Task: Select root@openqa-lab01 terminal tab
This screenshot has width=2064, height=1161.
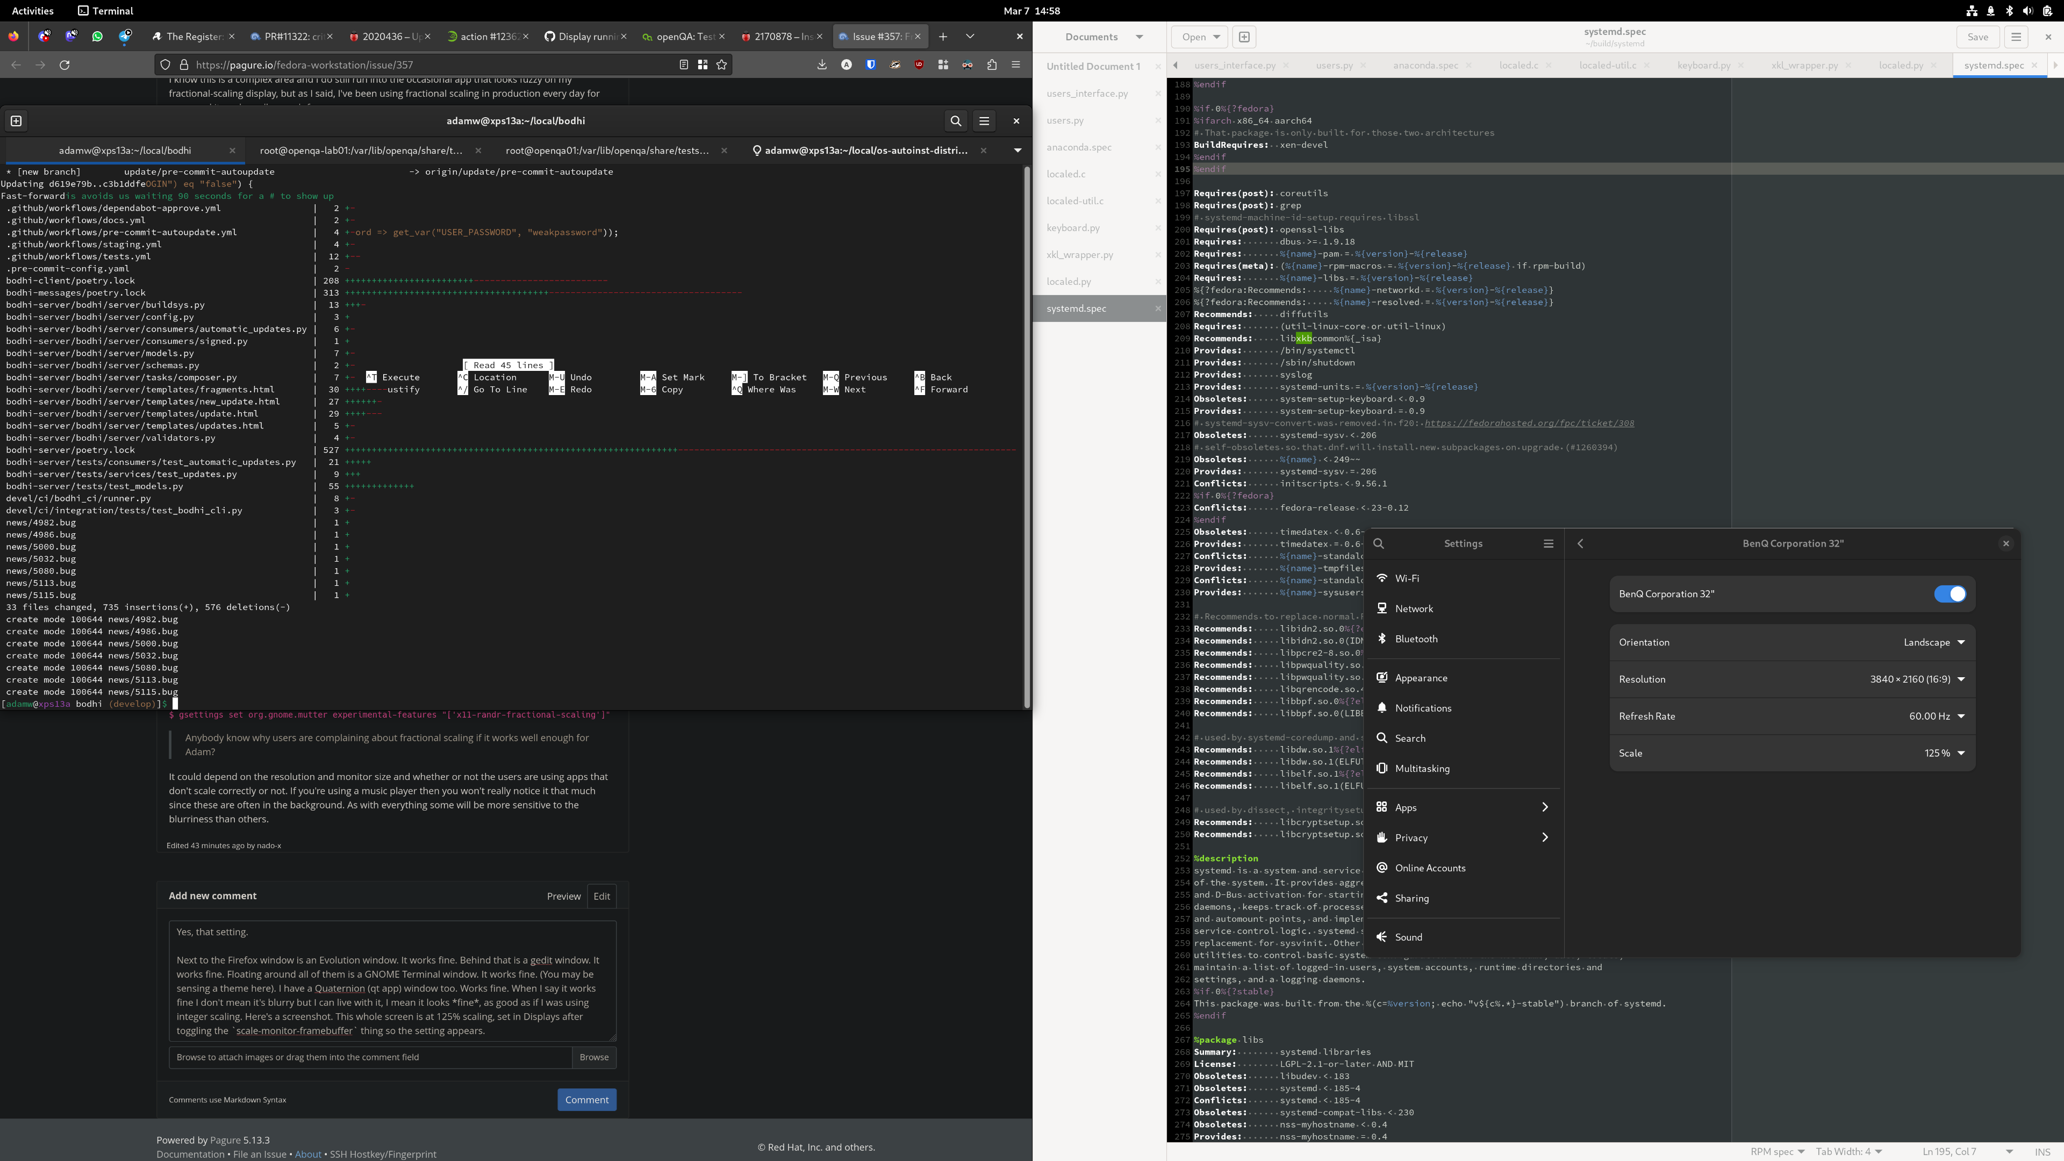Action: click(x=361, y=150)
